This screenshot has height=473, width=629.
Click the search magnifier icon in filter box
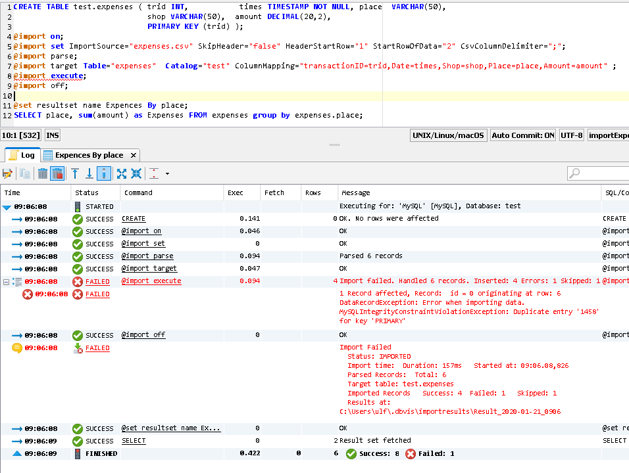point(575,173)
